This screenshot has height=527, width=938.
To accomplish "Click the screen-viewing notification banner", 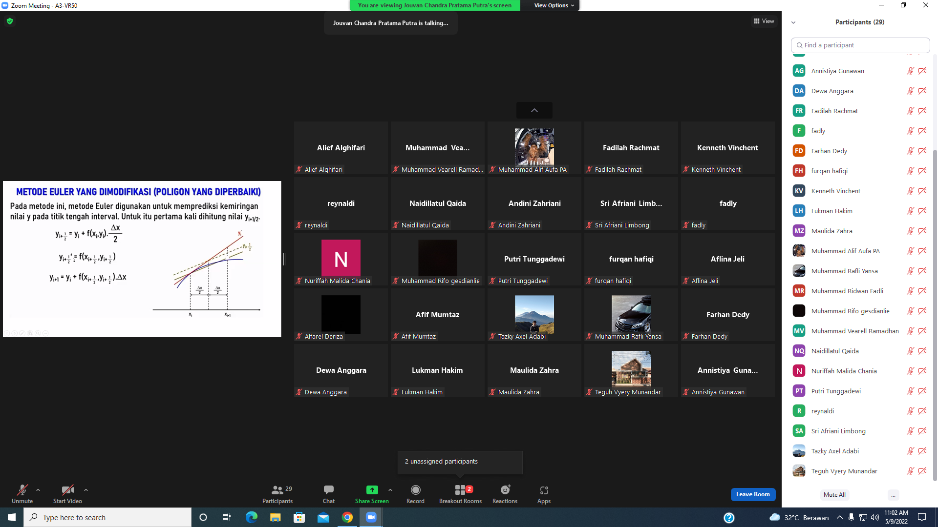I will pos(435,5).
